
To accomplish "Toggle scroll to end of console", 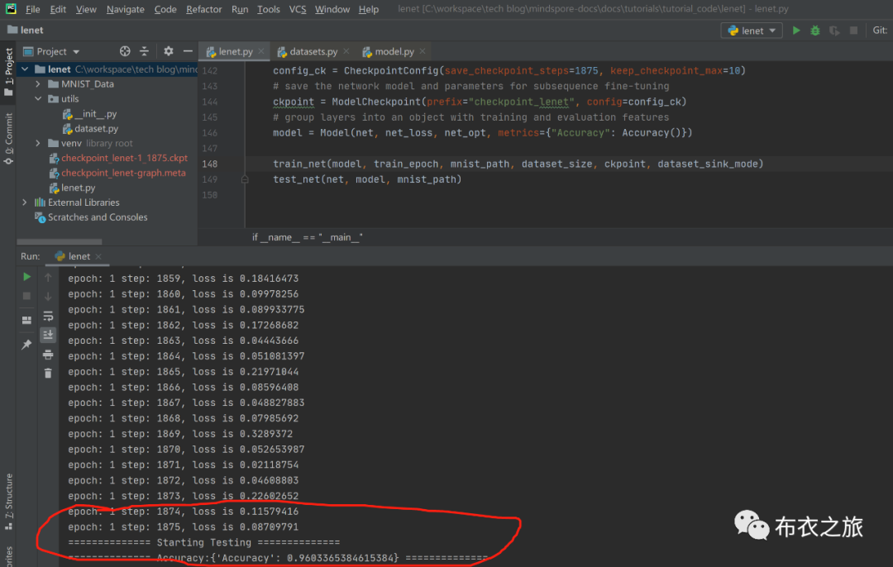I will 48,335.
